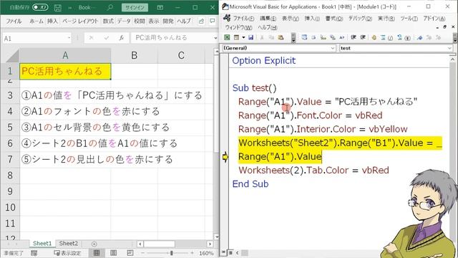Viewport: 458px width, 258px height.
Task: Switch to the 挿入 ribbon tab in Excel
Action: (x=52, y=21)
